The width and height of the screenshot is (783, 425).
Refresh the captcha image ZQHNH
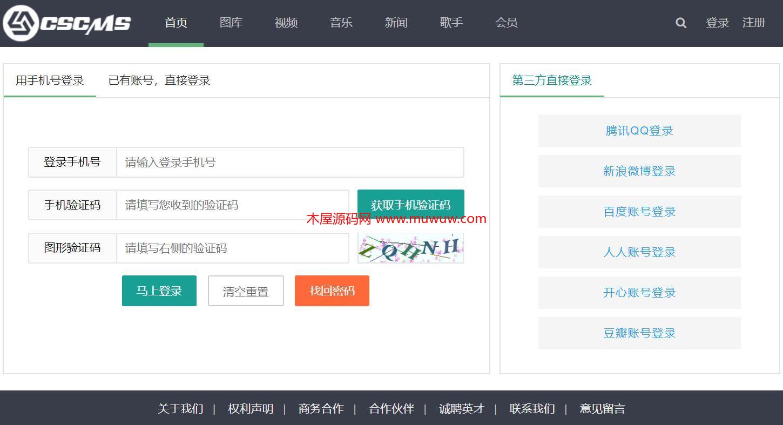point(410,248)
